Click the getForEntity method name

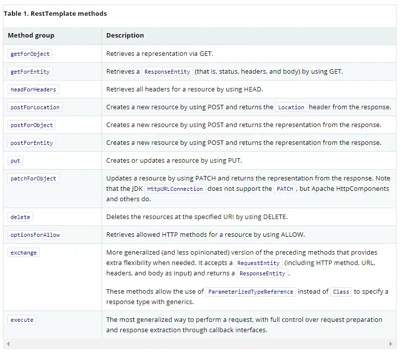[x=30, y=72]
